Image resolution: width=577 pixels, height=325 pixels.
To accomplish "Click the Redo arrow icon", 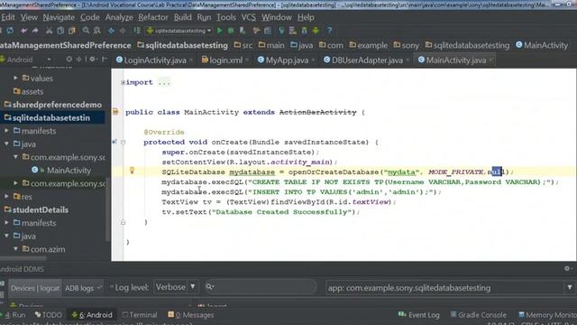I will tap(35, 31).
